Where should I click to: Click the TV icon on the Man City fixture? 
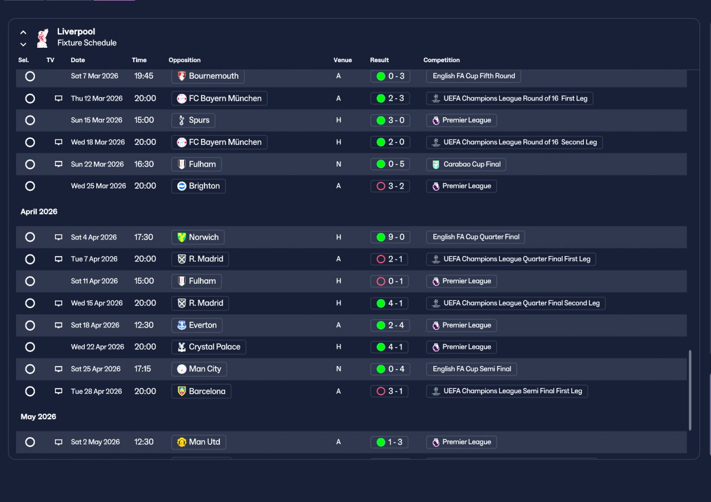(58, 369)
